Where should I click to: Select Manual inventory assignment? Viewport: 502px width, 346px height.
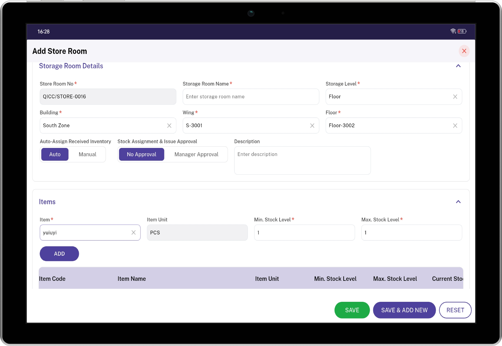click(x=88, y=155)
